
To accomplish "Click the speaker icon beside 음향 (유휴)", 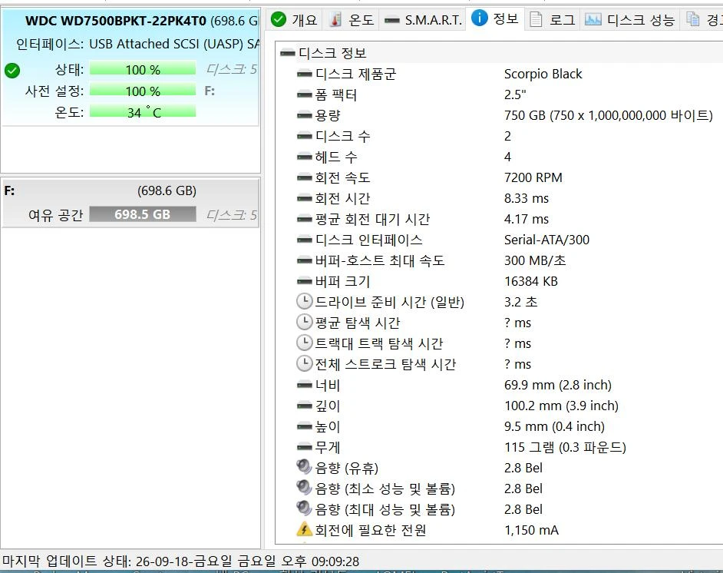I will point(305,467).
